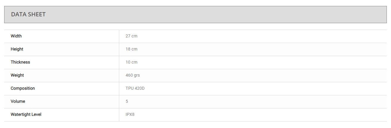
Task: Click the Watertight Level row label
Action: 26,114
